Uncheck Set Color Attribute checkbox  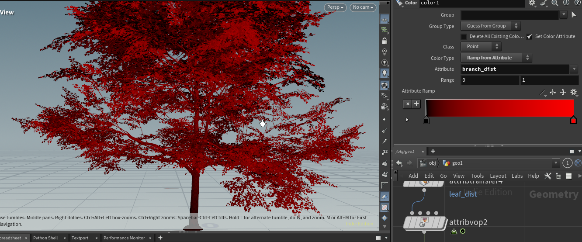[530, 37]
